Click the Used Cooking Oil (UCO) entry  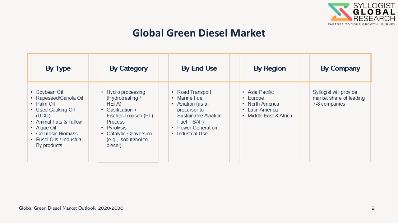point(55,113)
